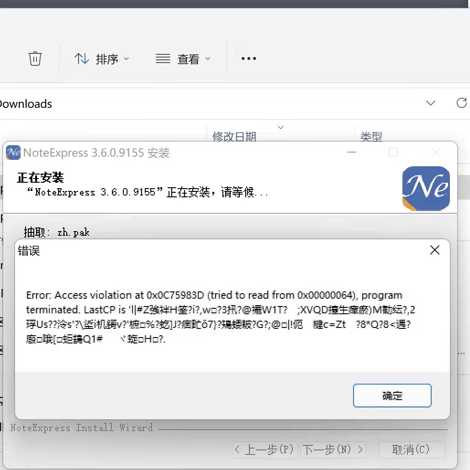Screen dimensions: 470x470
Task: Open the 排序 sort dropdown
Action: (102, 59)
